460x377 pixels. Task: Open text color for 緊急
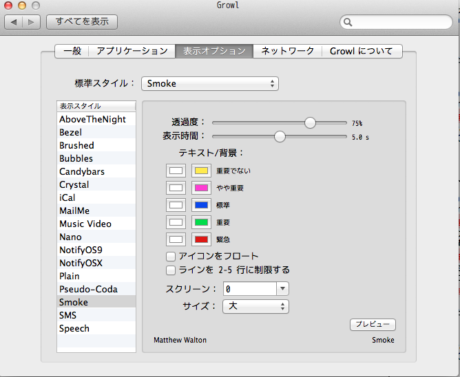[176, 239]
